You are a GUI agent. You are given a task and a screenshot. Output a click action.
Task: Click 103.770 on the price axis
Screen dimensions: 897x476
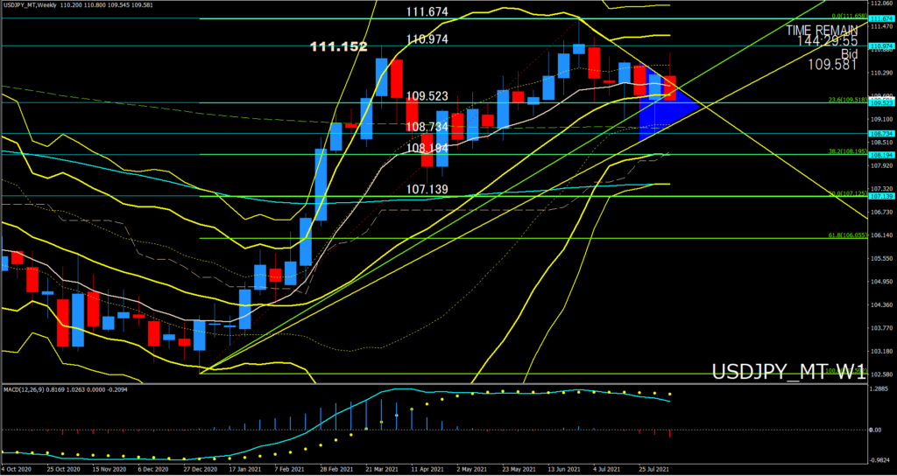coord(881,327)
